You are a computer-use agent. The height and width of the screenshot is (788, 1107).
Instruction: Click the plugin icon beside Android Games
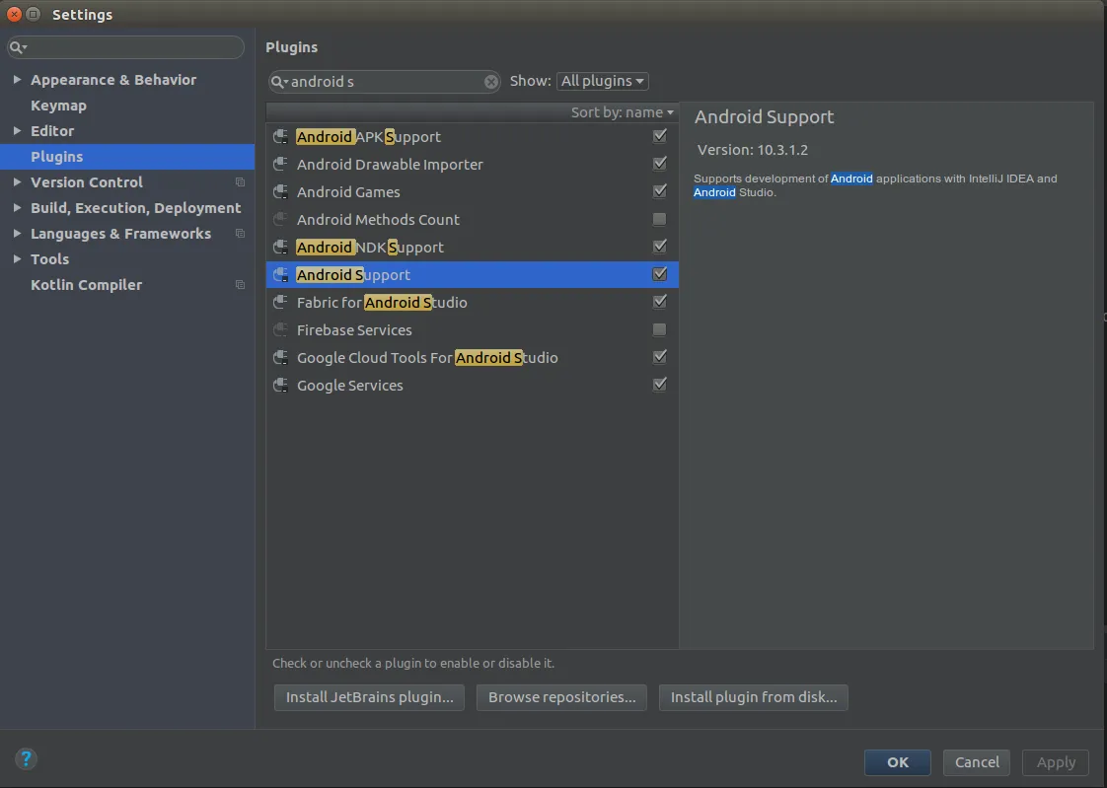click(280, 192)
